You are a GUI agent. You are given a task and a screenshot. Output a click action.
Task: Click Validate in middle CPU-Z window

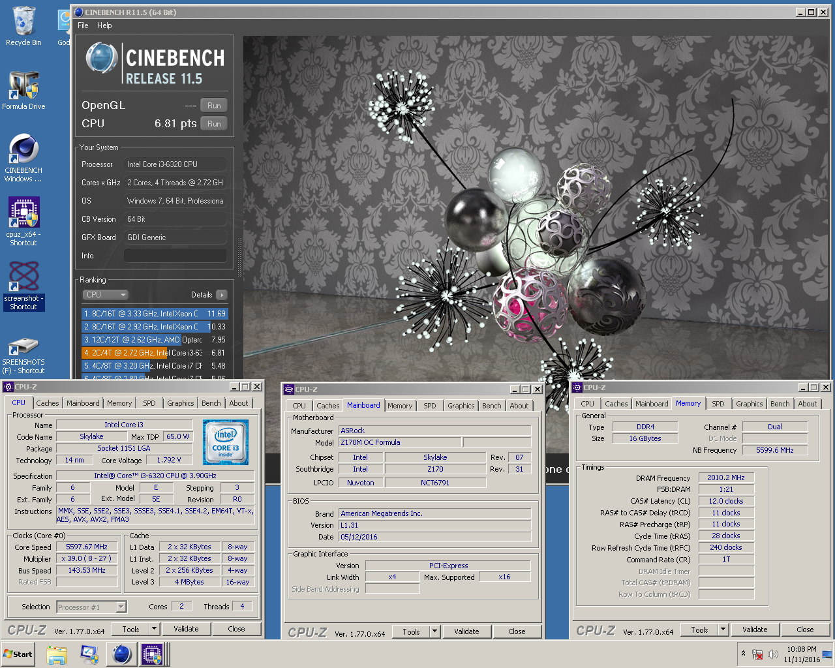(466, 632)
